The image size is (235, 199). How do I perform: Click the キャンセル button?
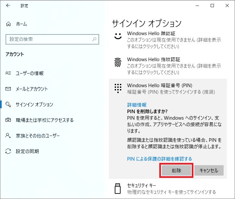tap(209, 170)
